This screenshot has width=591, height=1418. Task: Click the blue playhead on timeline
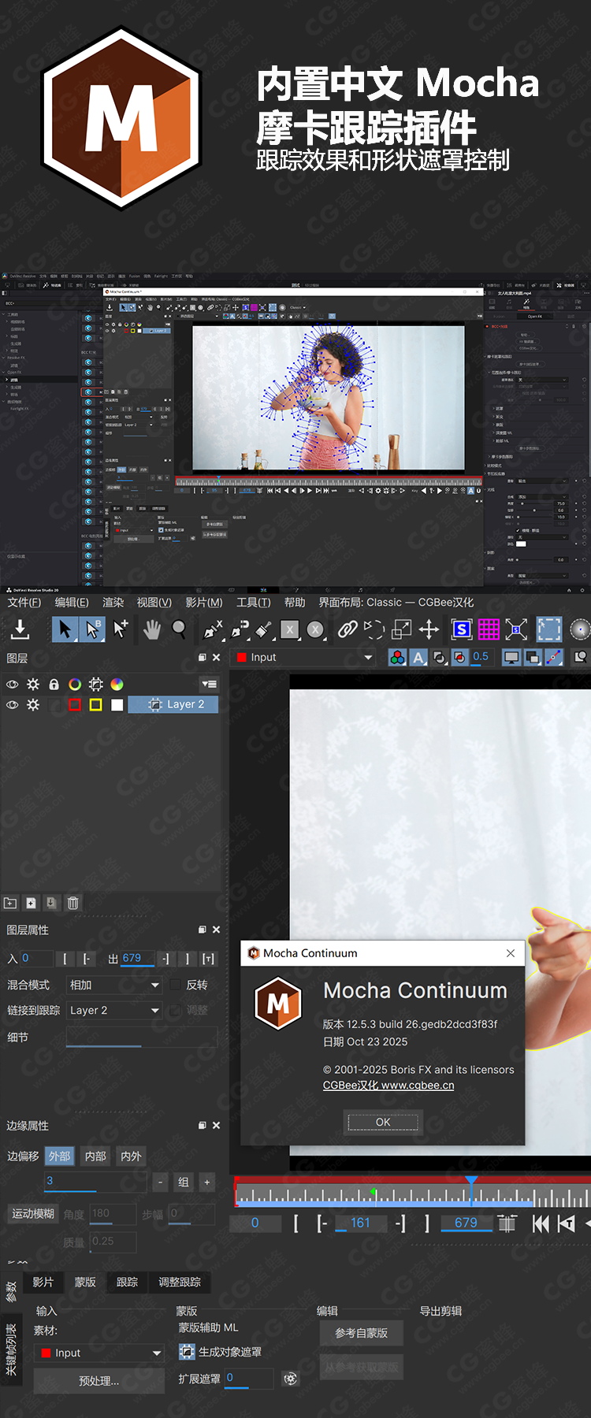pos(471,1190)
